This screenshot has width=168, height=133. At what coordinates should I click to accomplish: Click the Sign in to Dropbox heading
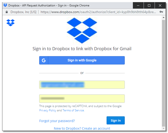pyautogui.click(x=82, y=49)
